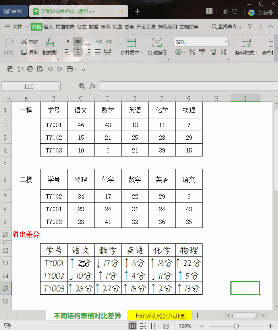Increase indent of cell text
The height and width of the screenshot is (330, 278).
point(108,42)
